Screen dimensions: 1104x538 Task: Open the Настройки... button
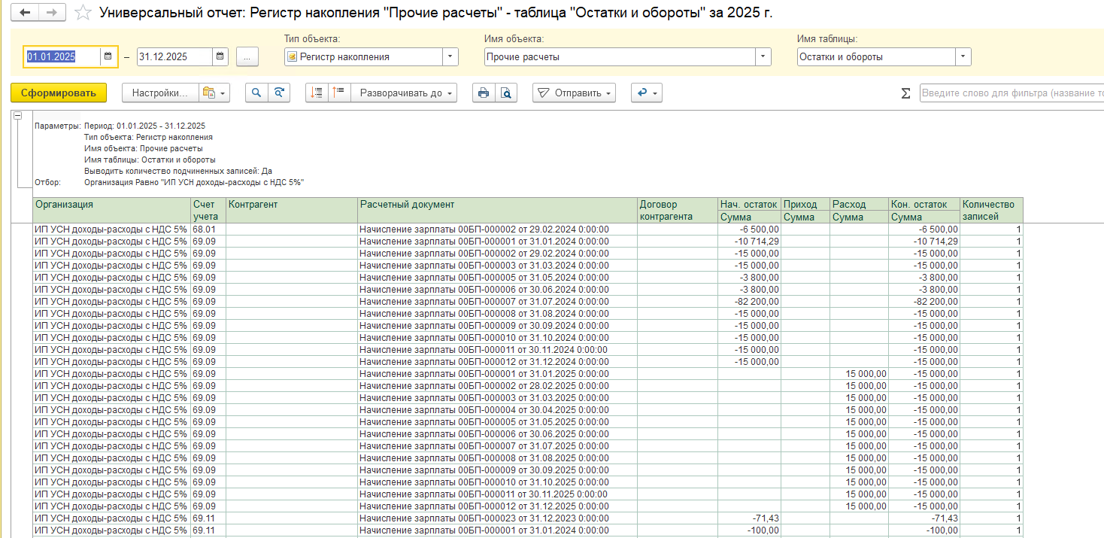click(x=159, y=93)
